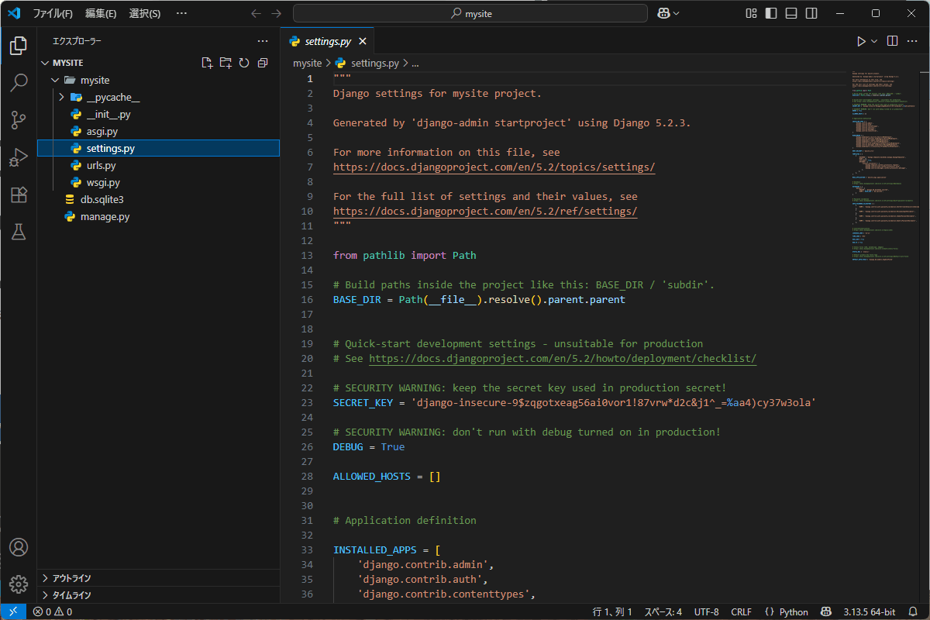Open the Extensions view

19,195
